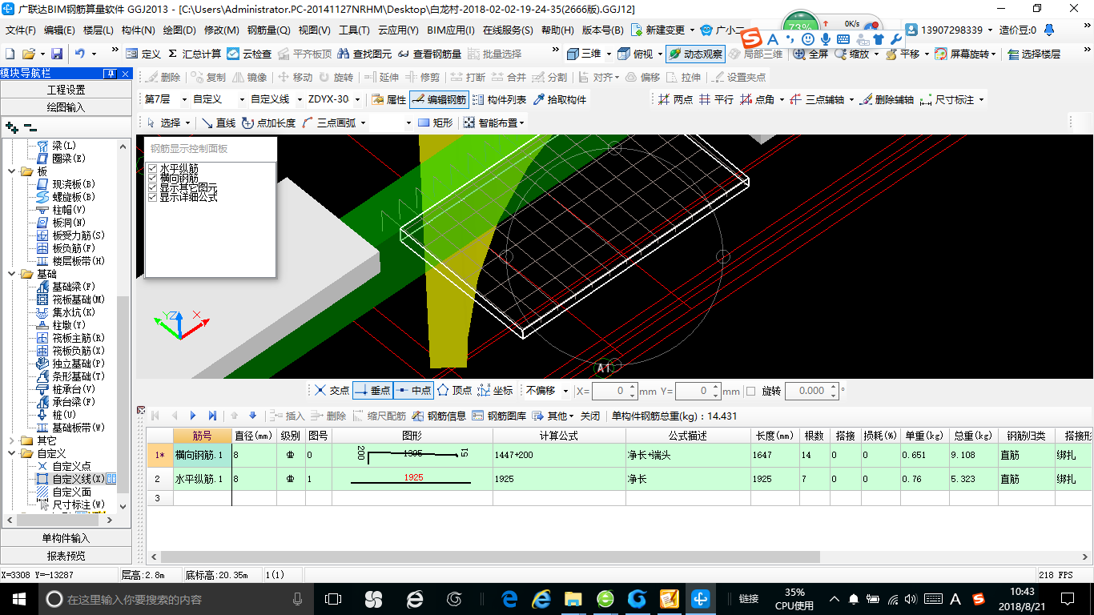The height and width of the screenshot is (615, 1094).
Task: Activate the 平移 pan tool
Action: point(903,54)
